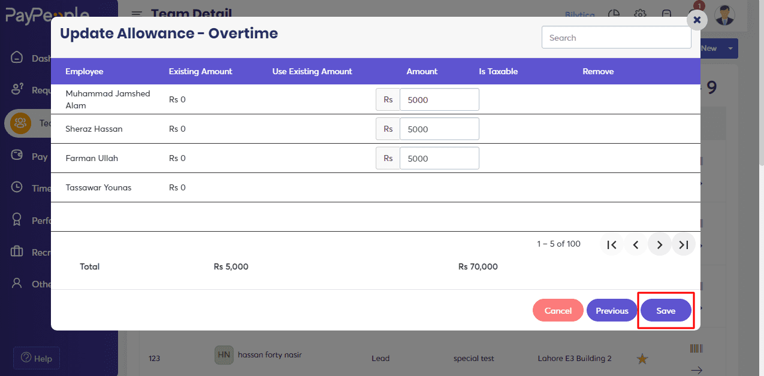Jump to the last page using pagination arrows
This screenshot has width=764, height=376.
pyautogui.click(x=683, y=244)
